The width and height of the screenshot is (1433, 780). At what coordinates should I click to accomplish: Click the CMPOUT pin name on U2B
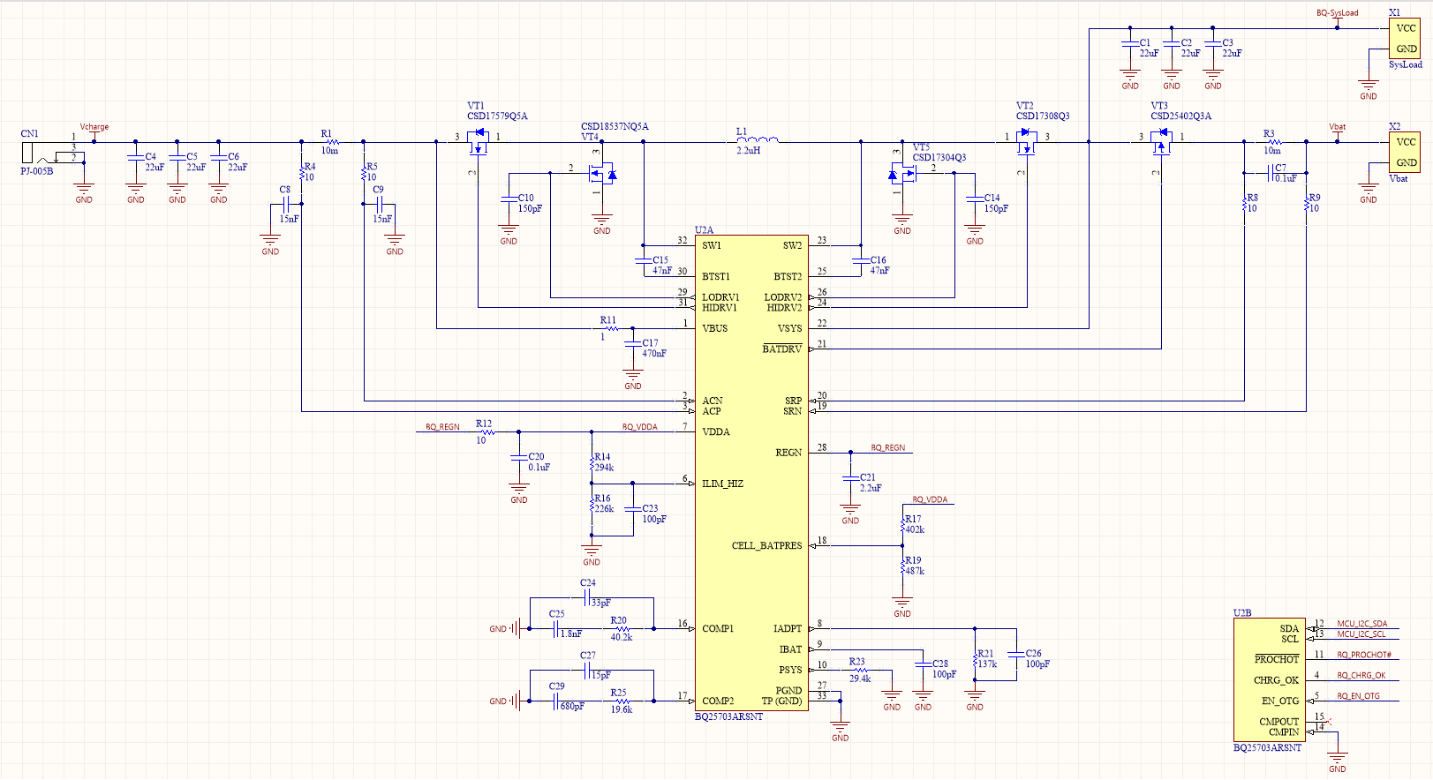pos(1278,722)
